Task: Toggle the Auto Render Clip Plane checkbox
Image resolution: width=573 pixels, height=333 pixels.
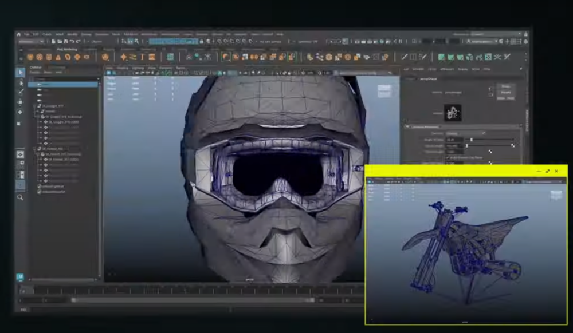Action: click(x=448, y=157)
